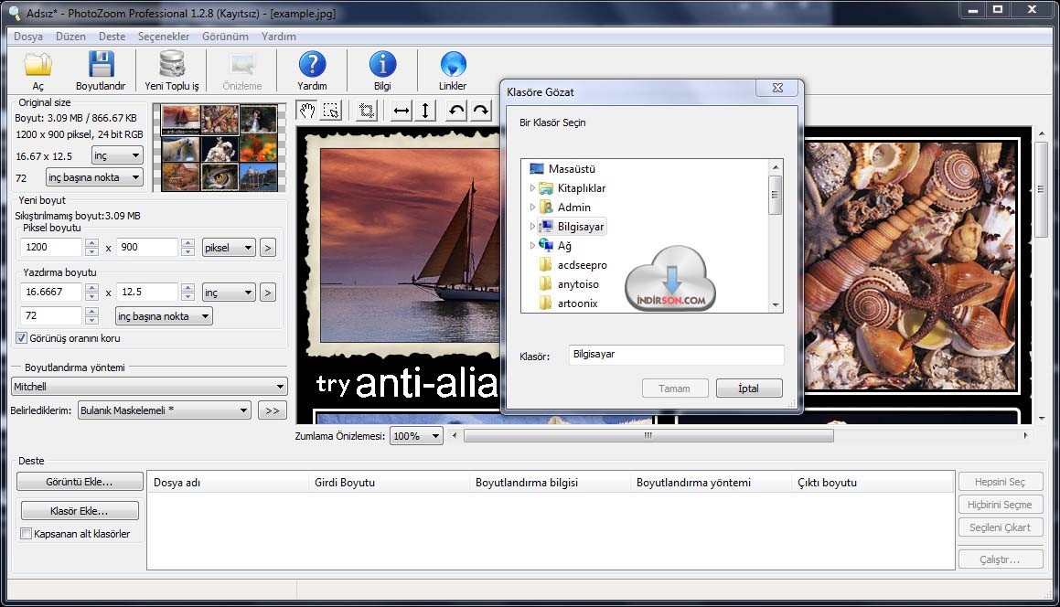This screenshot has width=1060, height=607.
Task: Start a Yeni Toplu iş batch
Action: pyautogui.click(x=172, y=65)
